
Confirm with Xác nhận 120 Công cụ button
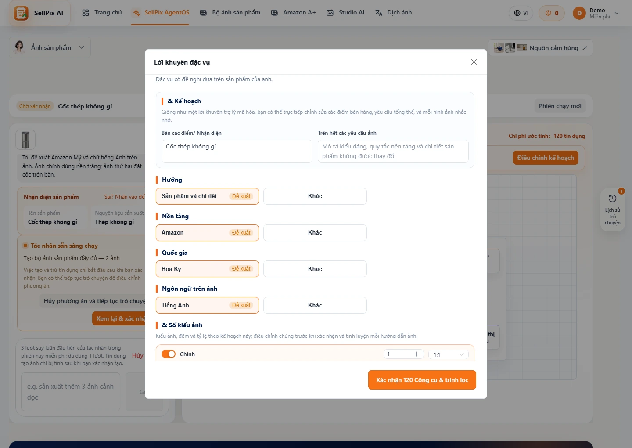coord(422,380)
